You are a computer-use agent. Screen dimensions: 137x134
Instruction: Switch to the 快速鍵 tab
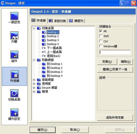pyautogui.click(x=39, y=20)
